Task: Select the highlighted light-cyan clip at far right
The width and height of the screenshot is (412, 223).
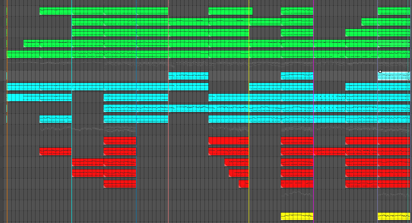Action: click(x=394, y=76)
